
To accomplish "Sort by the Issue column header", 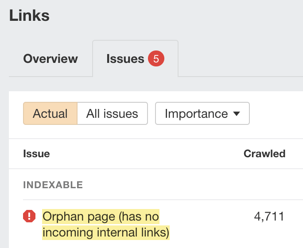I will [36, 154].
